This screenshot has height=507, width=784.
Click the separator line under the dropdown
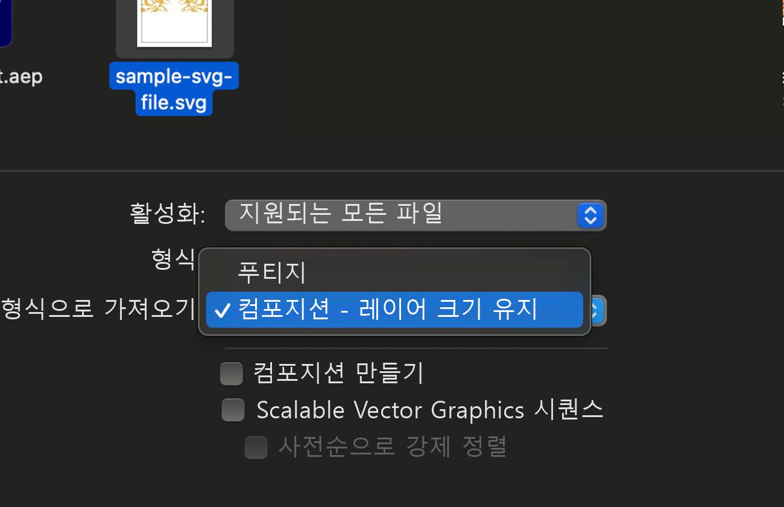click(416, 346)
